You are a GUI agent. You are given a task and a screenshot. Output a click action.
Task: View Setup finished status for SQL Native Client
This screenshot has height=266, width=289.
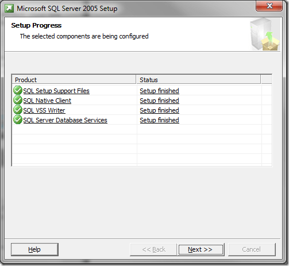(x=159, y=101)
